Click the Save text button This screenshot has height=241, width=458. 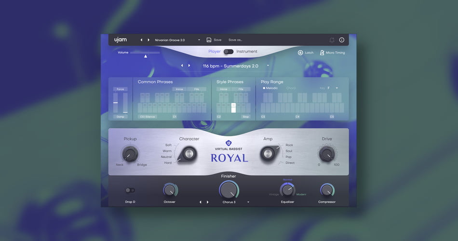click(217, 40)
